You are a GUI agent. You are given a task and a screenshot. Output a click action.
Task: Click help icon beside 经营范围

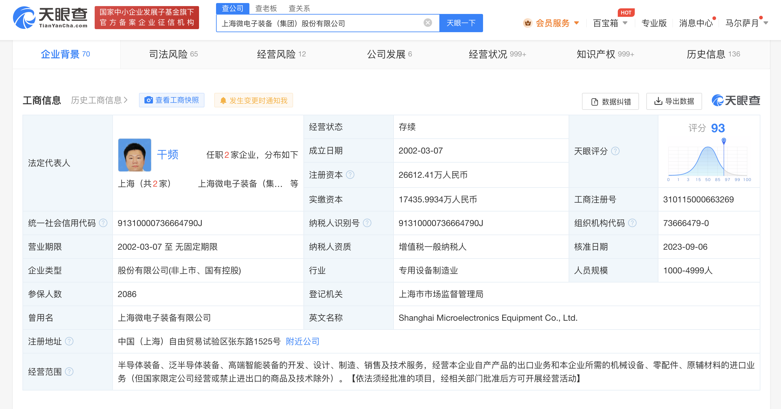tap(69, 372)
